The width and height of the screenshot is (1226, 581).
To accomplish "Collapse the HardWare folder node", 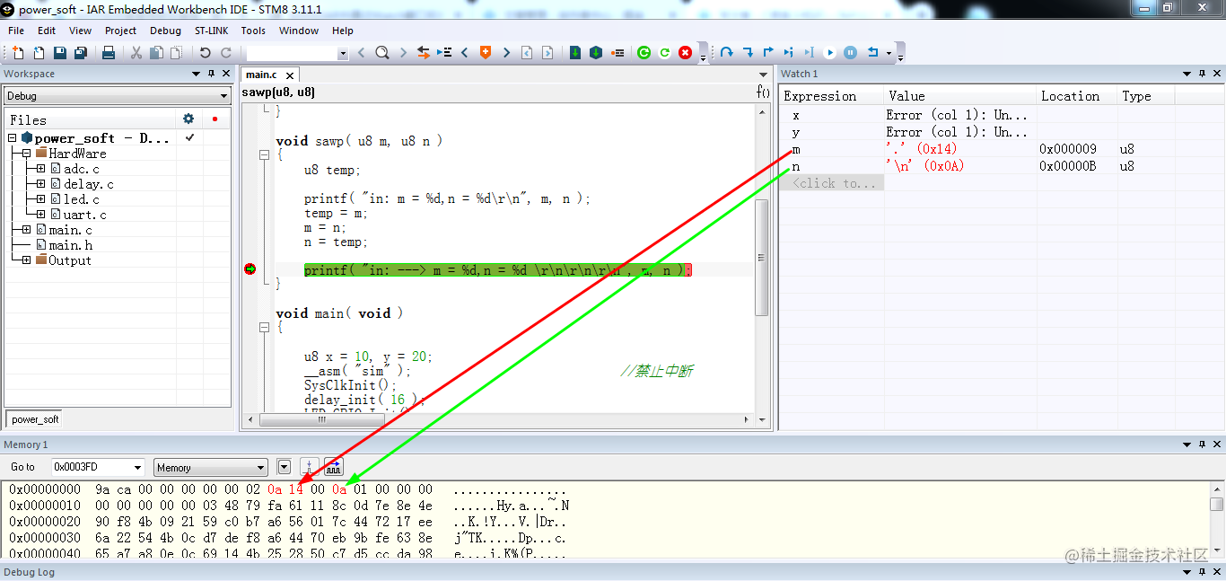I will pyautogui.click(x=27, y=154).
